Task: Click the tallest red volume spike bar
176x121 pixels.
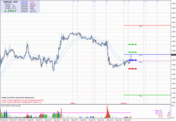Action: click(107, 112)
